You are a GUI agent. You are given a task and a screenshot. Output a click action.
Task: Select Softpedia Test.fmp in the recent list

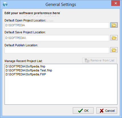(x=29, y=70)
